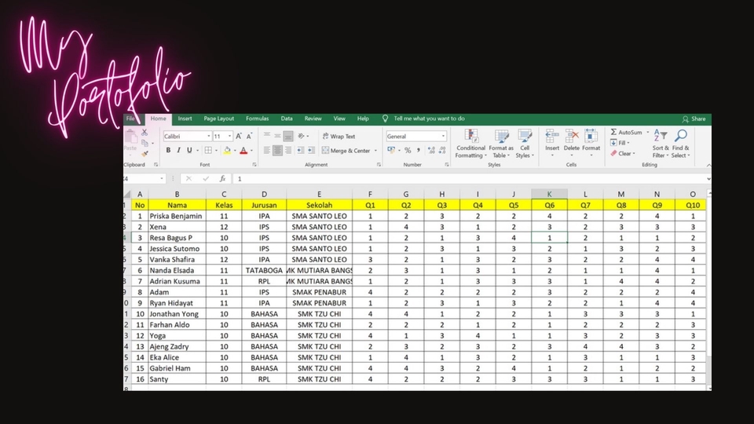Open the Font Color dropdown arrow
The image size is (754, 424).
point(251,151)
